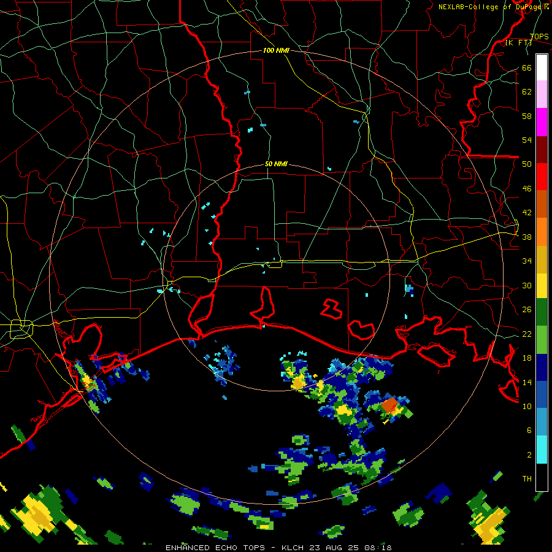The height and width of the screenshot is (552, 552).
Task: Click the "100 NMI" range ring label
Action: click(276, 50)
